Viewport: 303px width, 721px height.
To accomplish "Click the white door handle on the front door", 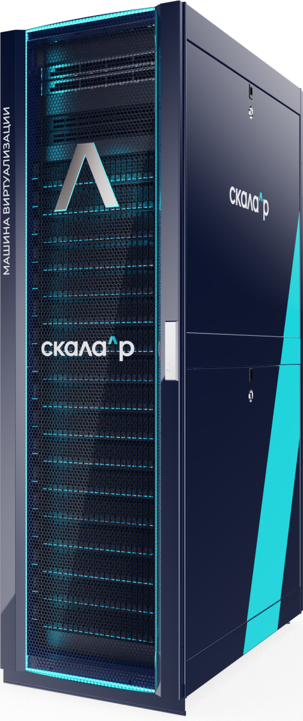I will (171, 351).
